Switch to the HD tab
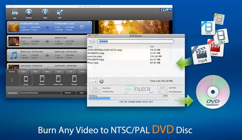Screen dimensions: 242x140 click(71, 72)
